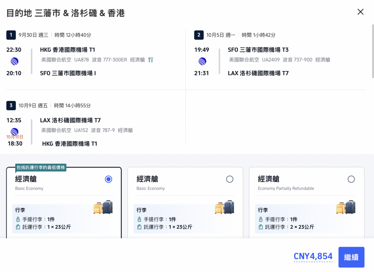
Task: Click luggage image in Partially Refundable card
Action: click(x=346, y=207)
